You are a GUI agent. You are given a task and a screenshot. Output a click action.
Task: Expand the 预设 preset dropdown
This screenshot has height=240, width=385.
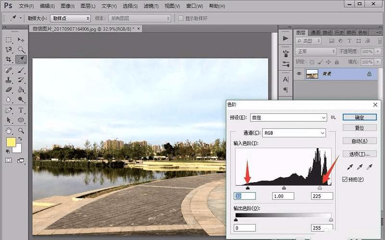pos(288,118)
